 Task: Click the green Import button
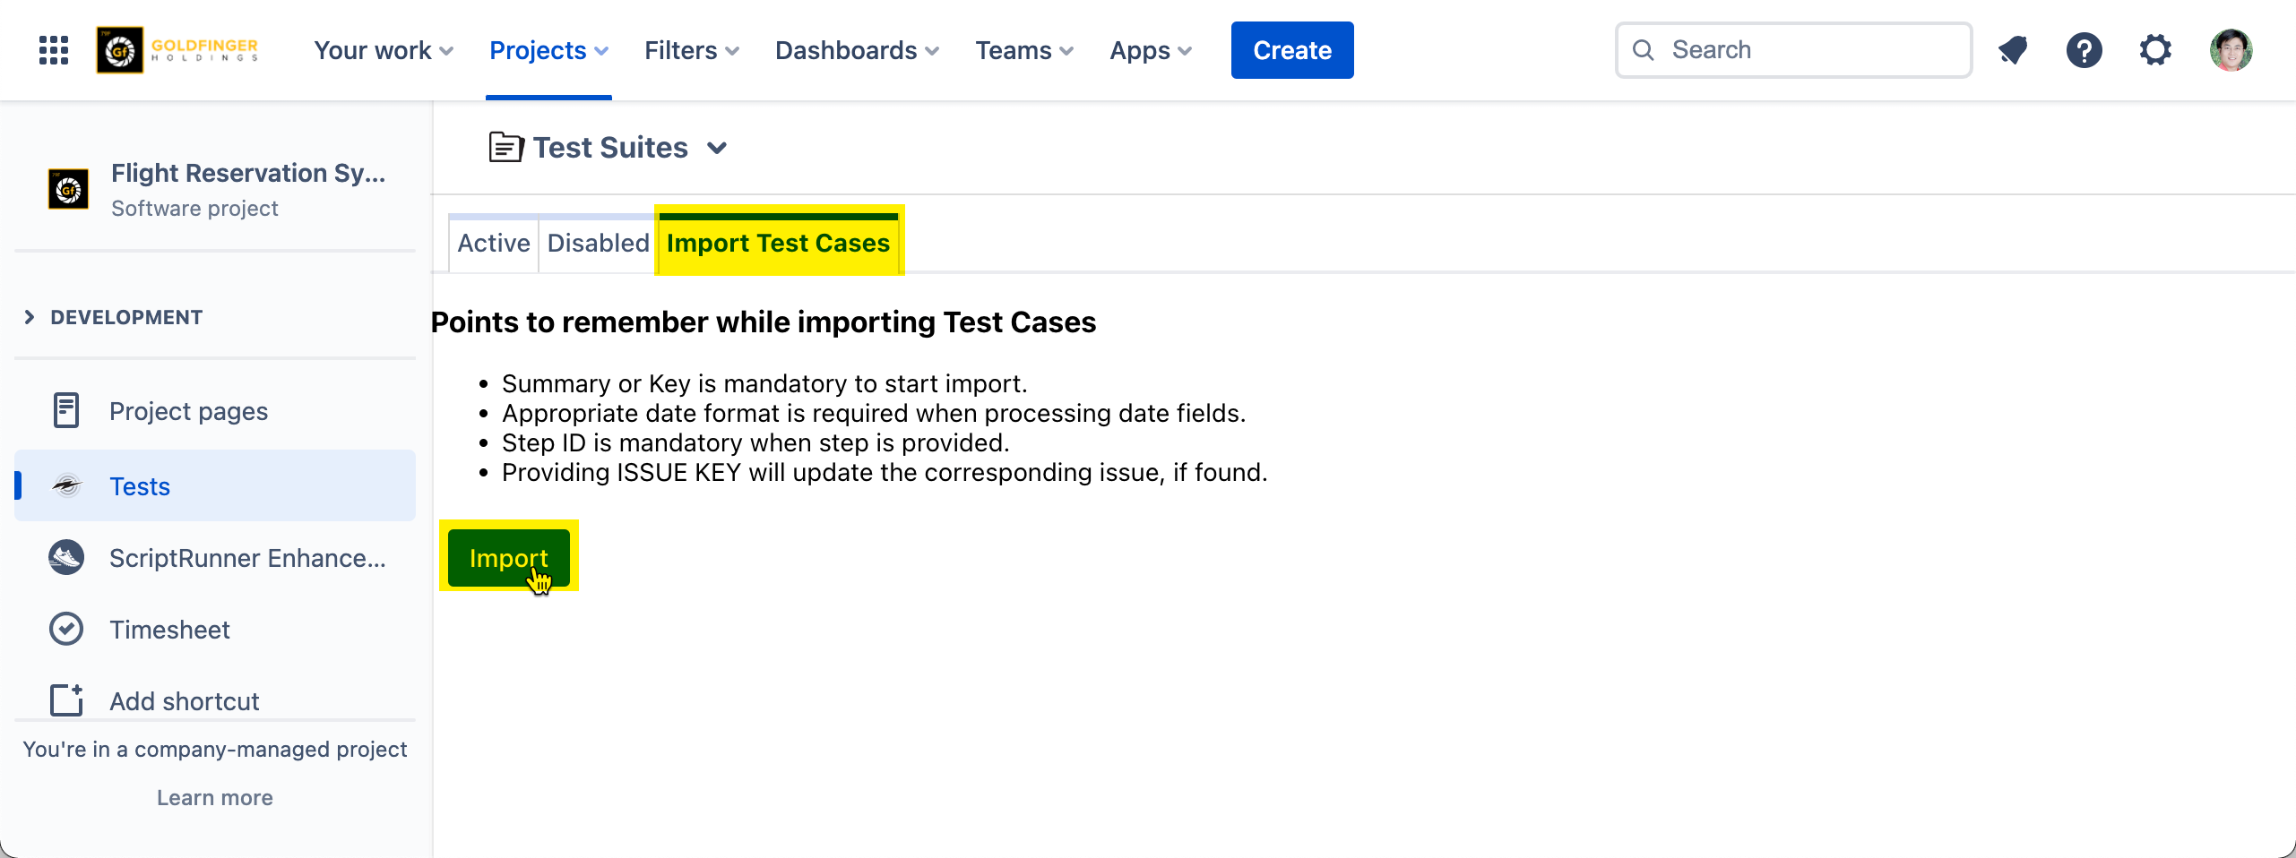coord(508,557)
